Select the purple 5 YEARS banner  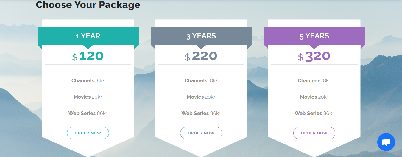(314, 36)
